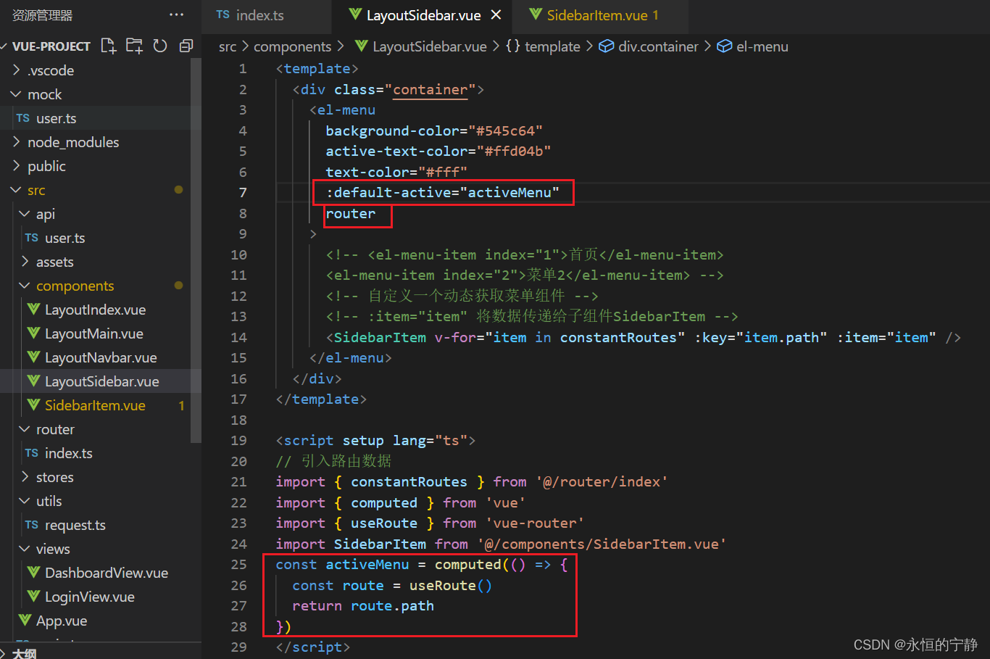Click 'computed' in import line 22
Image resolution: width=990 pixels, height=659 pixels.
click(384, 502)
